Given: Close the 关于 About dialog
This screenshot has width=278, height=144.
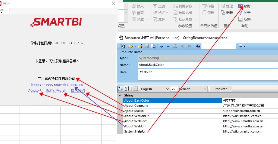Looking at the screenshot, I should pos(113,3).
